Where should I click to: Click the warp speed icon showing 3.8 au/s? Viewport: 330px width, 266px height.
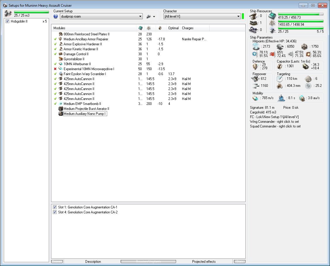pos(302,98)
